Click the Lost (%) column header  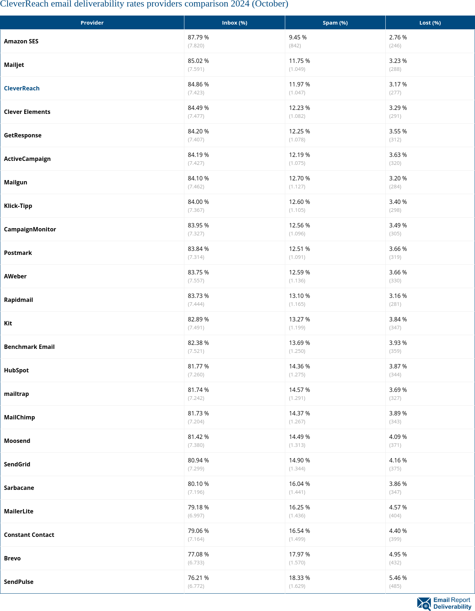coord(430,23)
